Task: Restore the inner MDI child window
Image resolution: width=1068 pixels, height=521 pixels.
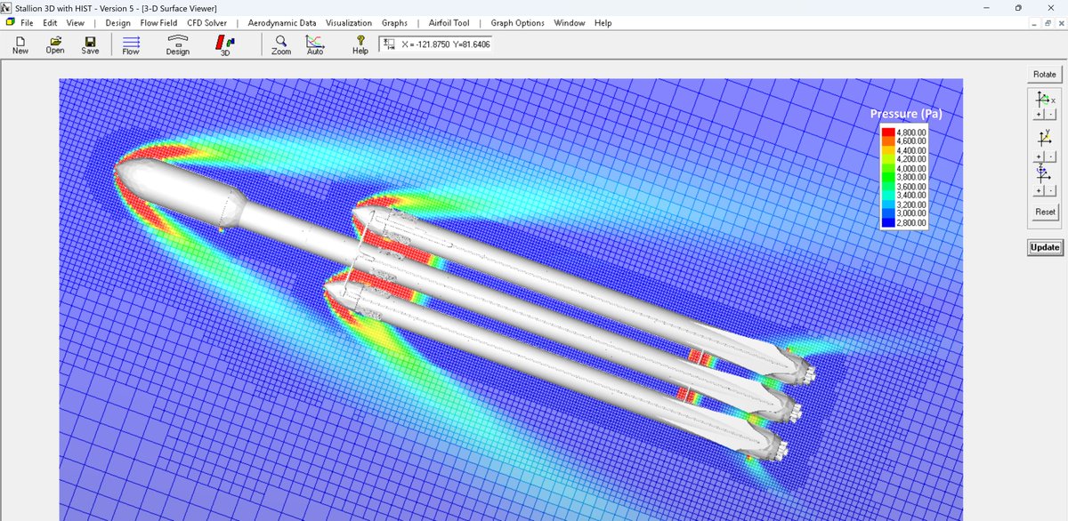Action: 1047,23
